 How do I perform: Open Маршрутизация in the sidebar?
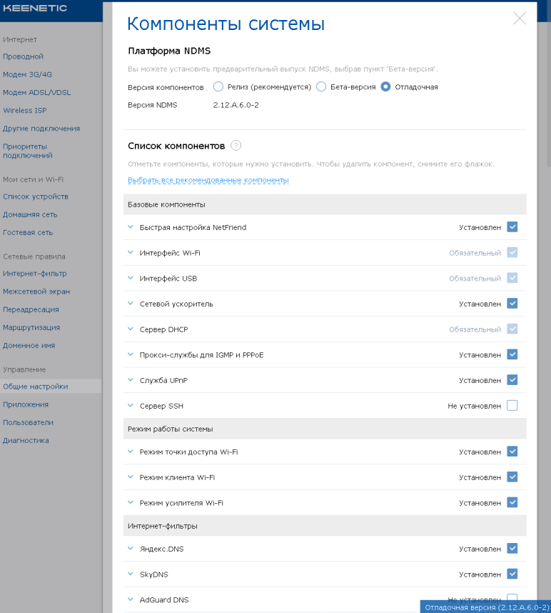pyautogui.click(x=31, y=328)
